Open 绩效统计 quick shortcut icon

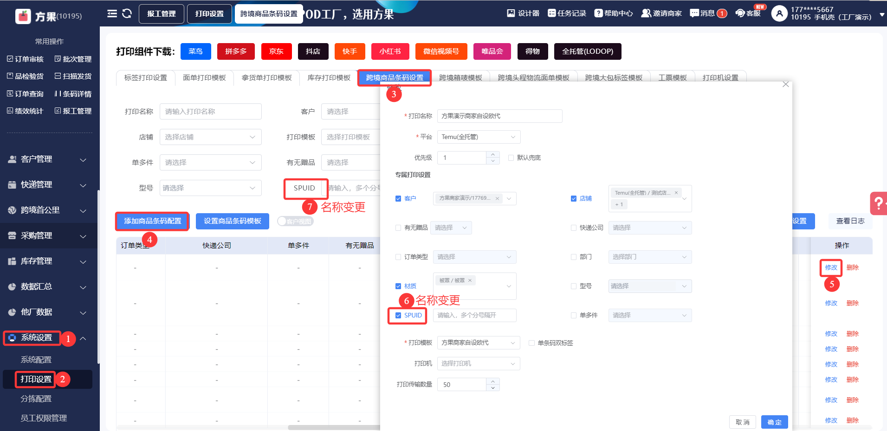(10, 111)
